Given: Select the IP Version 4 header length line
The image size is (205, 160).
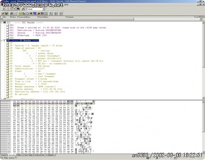Looking at the screenshot, I should [x=36, y=46].
